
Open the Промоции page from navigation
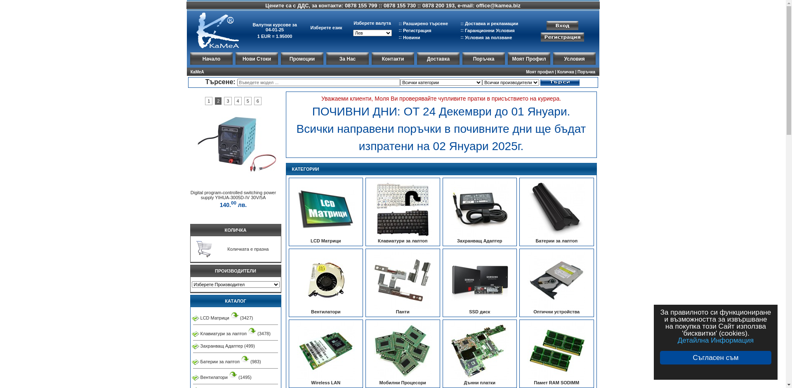[302, 59]
